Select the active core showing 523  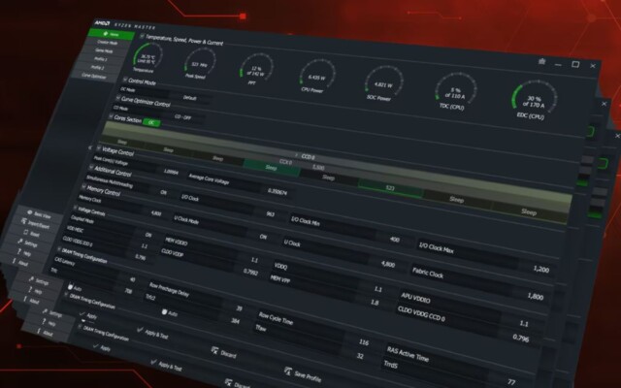click(390, 188)
